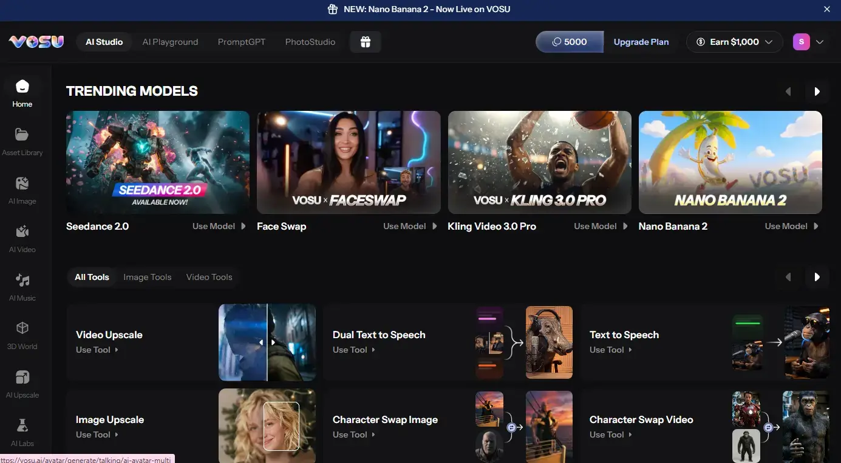
Task: Switch to the AI Studio tab
Action: (x=104, y=42)
